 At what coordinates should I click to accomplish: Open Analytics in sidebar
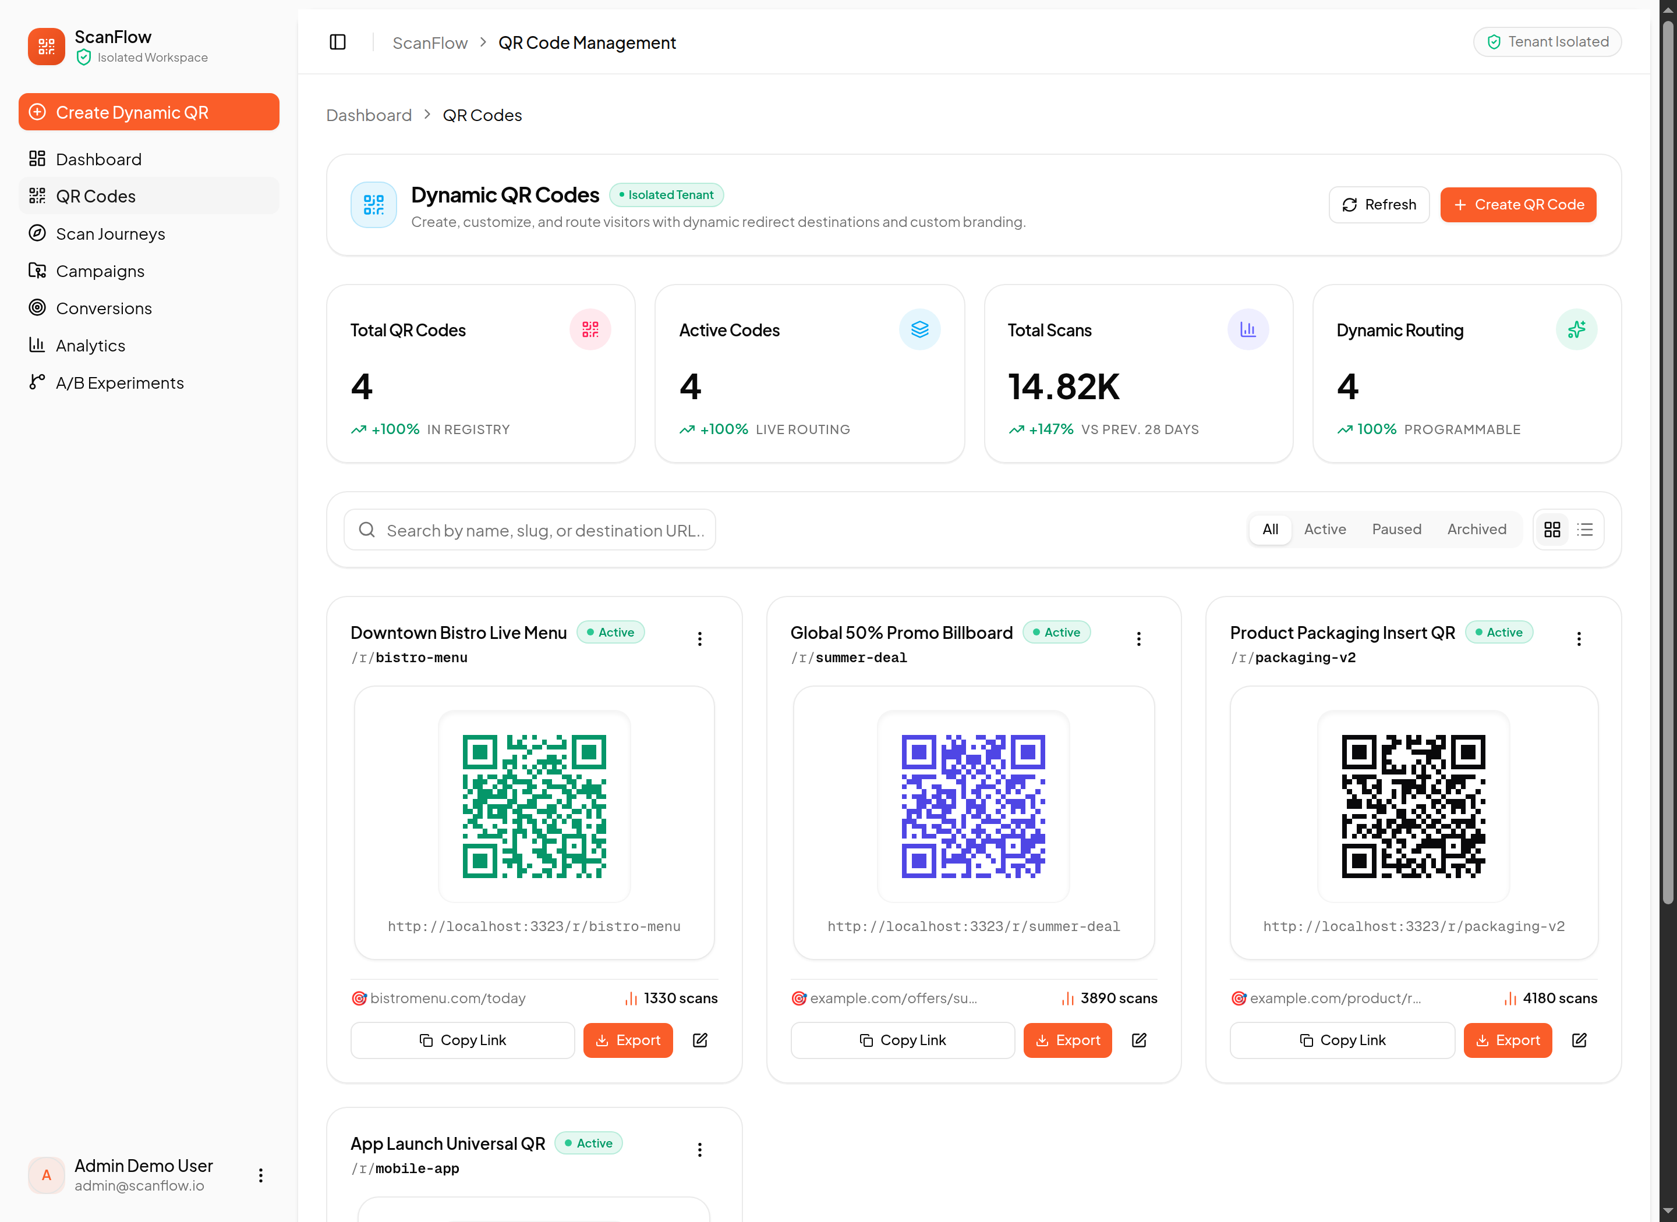coord(148,346)
